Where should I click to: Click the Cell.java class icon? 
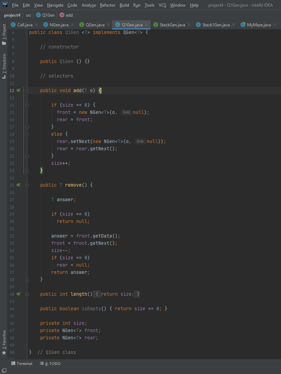tap(13, 25)
